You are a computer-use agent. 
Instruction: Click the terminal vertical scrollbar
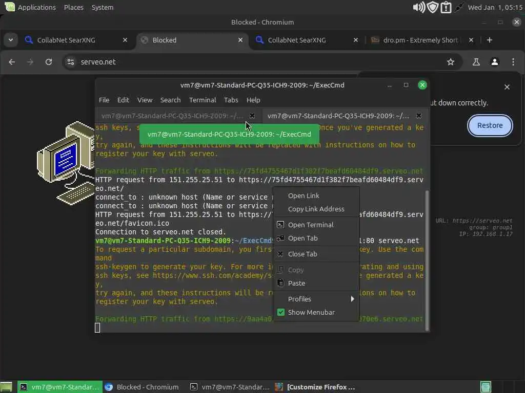pyautogui.click(x=427, y=260)
